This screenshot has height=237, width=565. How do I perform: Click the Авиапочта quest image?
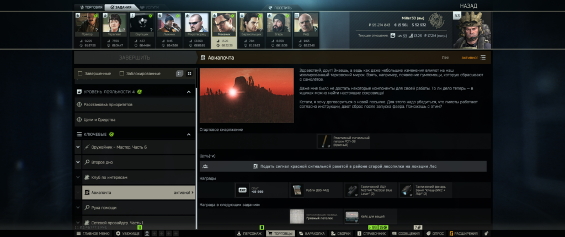coord(247,95)
